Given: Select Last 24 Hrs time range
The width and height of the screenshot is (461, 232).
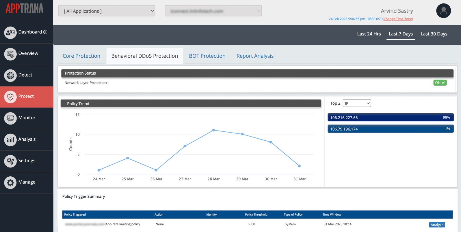Looking at the screenshot, I should (369, 34).
